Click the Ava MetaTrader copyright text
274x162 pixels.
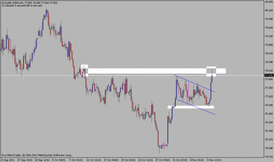pyautogui.click(x=36, y=155)
